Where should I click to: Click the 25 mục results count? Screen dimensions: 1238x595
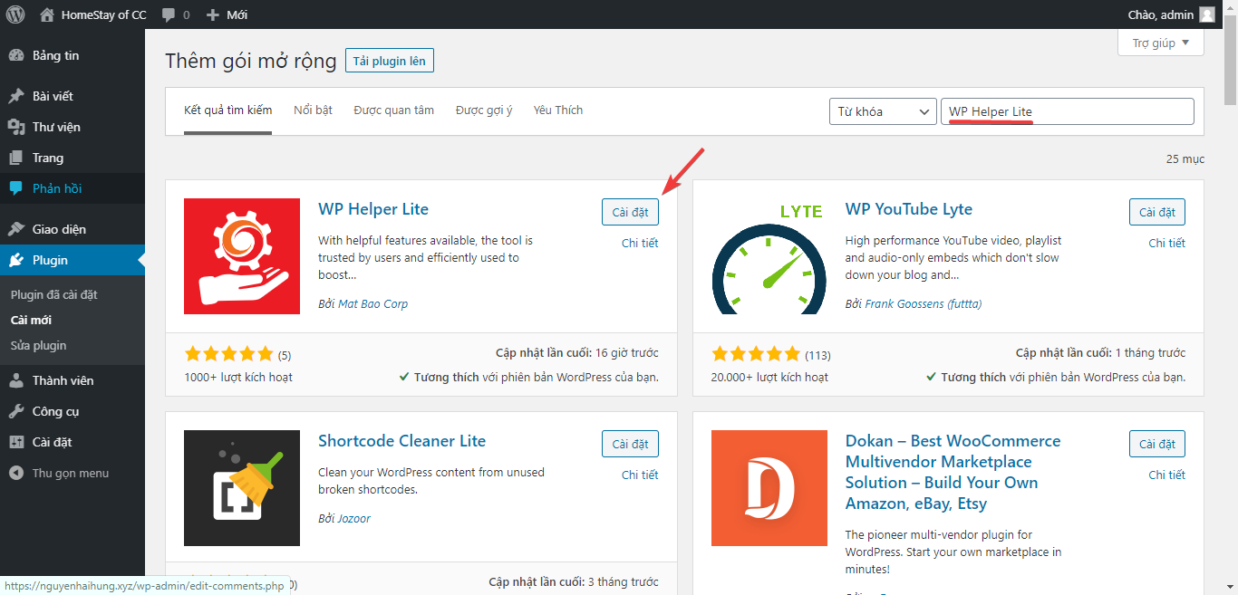pyautogui.click(x=1185, y=158)
